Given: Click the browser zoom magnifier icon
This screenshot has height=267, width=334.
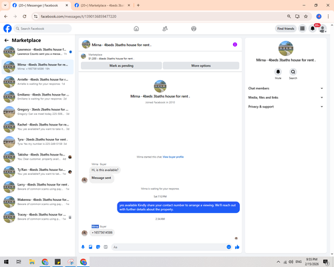Looking at the screenshot, I should pos(289,16).
